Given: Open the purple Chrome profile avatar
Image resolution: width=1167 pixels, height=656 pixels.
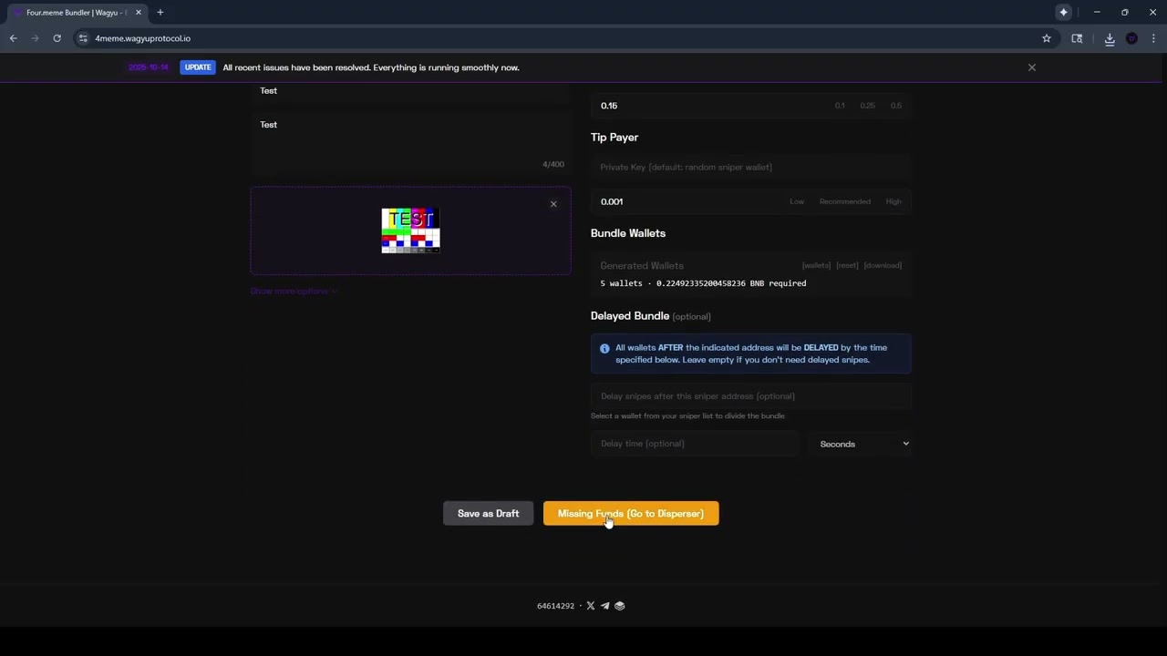Looking at the screenshot, I should click(x=1131, y=38).
